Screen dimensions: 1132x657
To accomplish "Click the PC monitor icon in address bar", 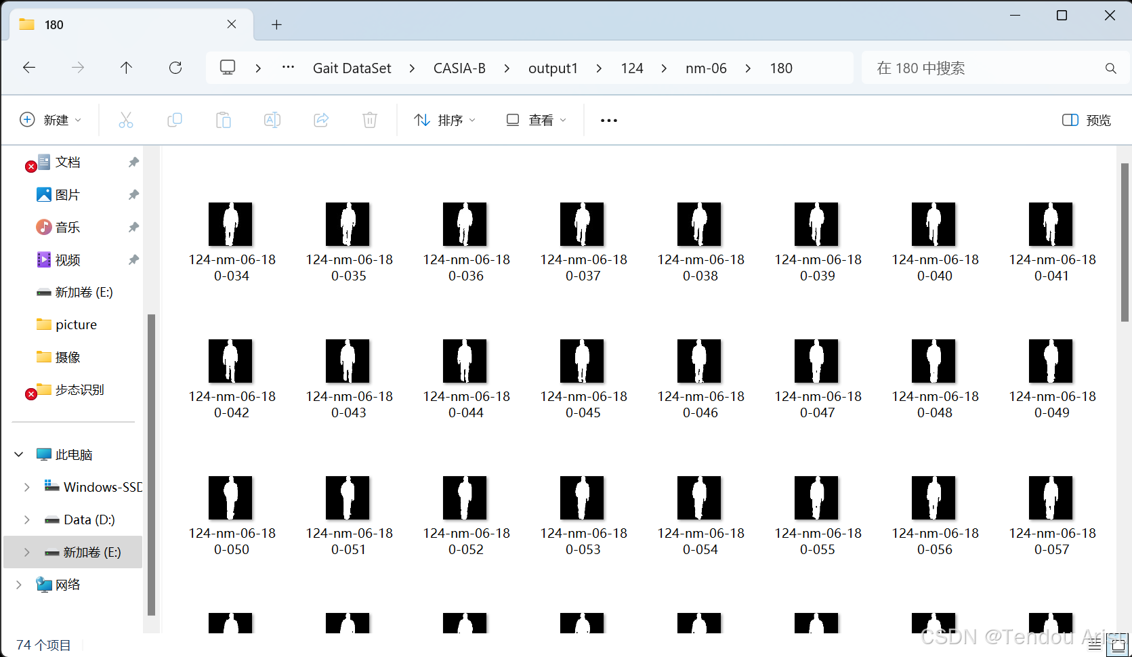I will click(228, 68).
